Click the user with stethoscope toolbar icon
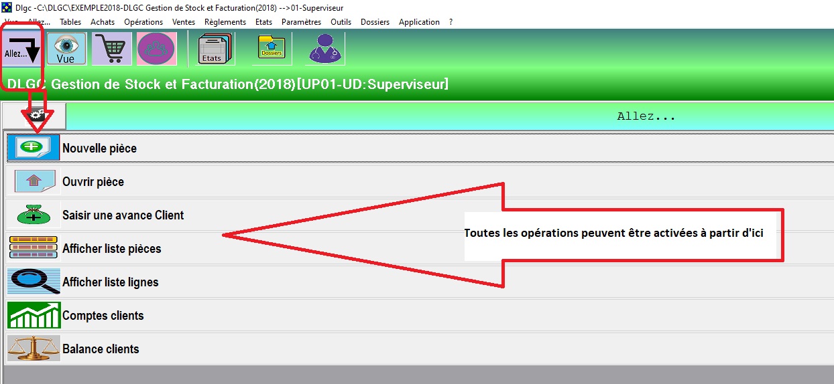 point(325,49)
